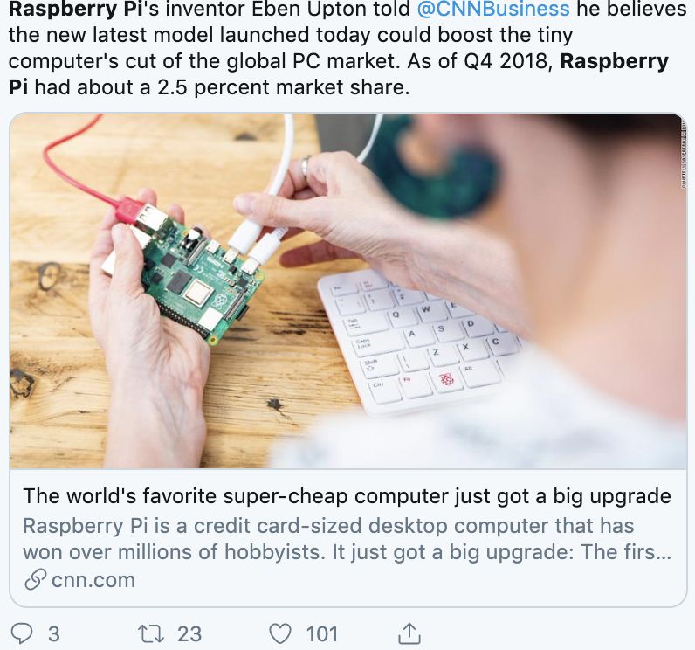Click the like count of 101
The height and width of the screenshot is (650, 695).
click(322, 633)
